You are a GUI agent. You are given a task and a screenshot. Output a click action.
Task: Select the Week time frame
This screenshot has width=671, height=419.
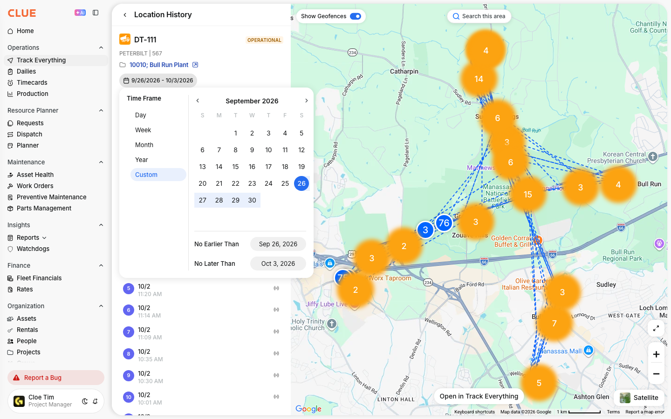click(158, 130)
